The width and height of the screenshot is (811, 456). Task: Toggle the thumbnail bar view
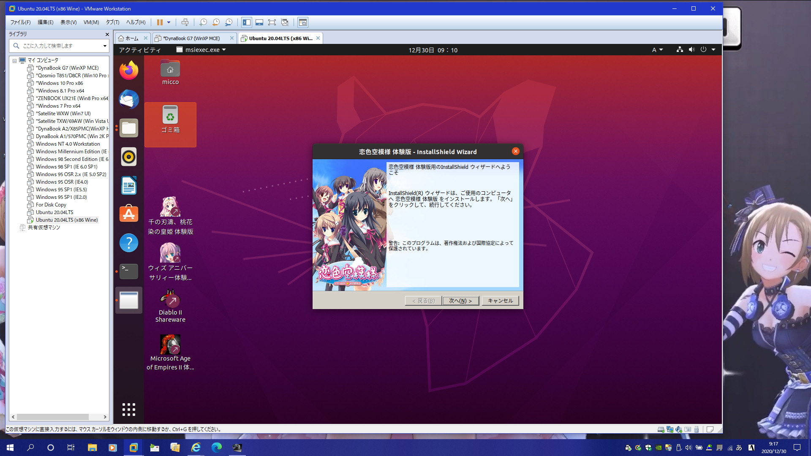pos(259,22)
